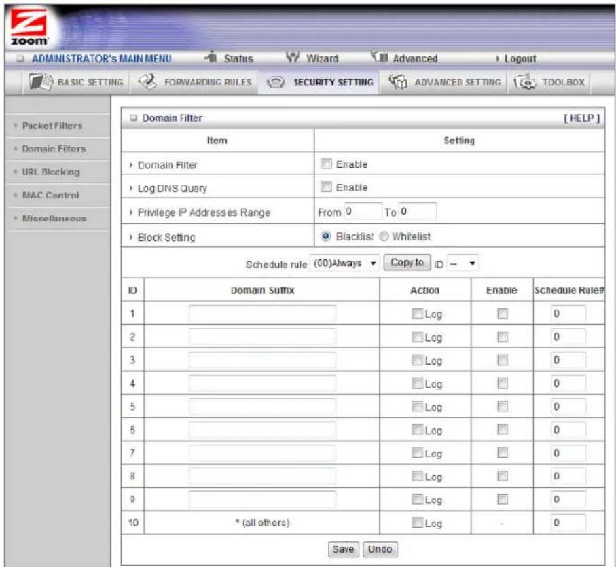Enable the Log DNS Query checkbox
This screenshot has width=616, height=567.
[x=326, y=187]
